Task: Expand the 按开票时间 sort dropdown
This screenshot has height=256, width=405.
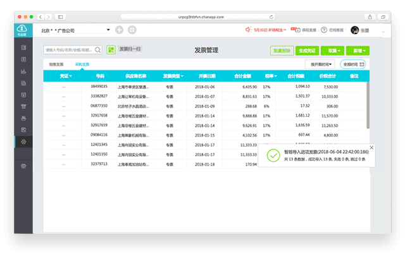Action: point(320,64)
